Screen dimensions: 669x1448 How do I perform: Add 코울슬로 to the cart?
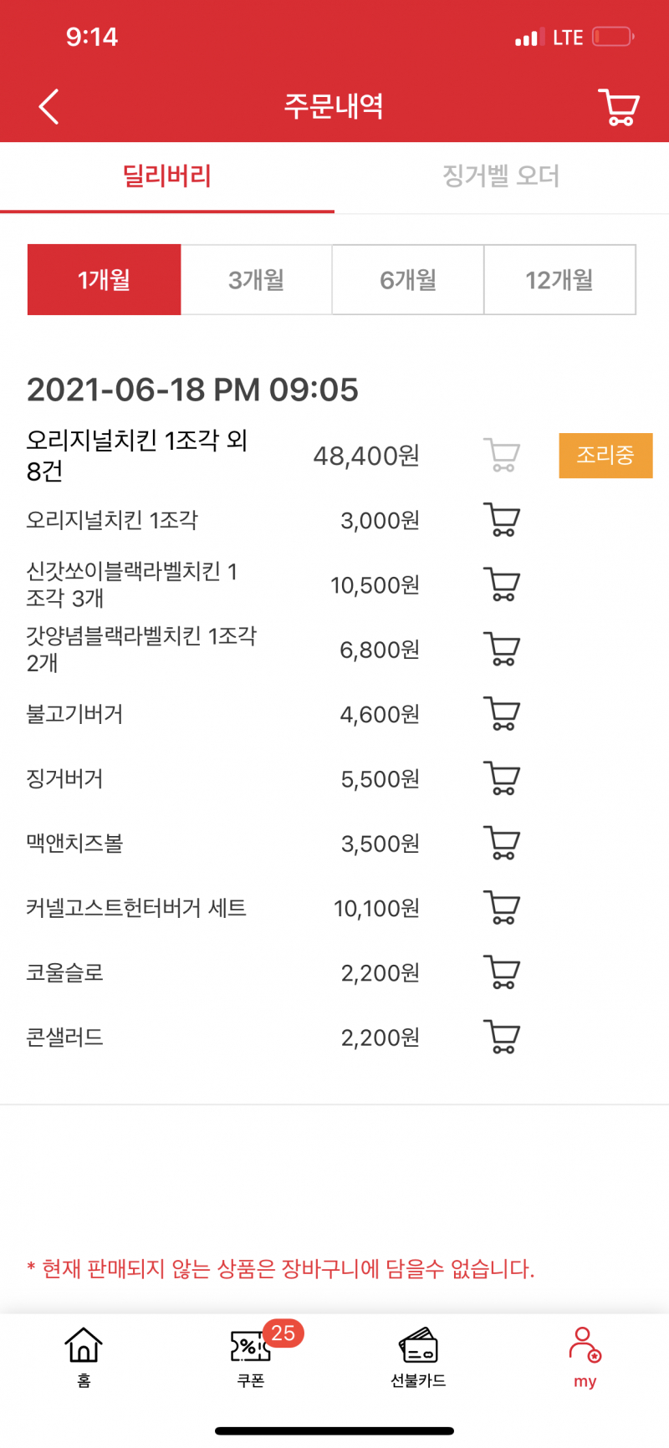(502, 972)
